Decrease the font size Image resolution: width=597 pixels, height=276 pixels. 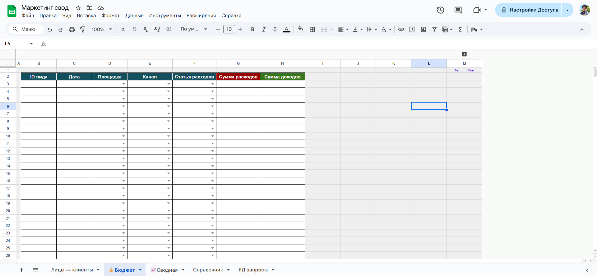(x=218, y=29)
